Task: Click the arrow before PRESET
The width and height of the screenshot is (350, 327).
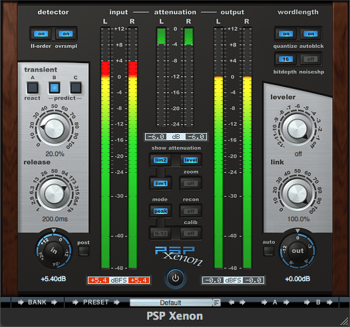Action: coord(75,302)
